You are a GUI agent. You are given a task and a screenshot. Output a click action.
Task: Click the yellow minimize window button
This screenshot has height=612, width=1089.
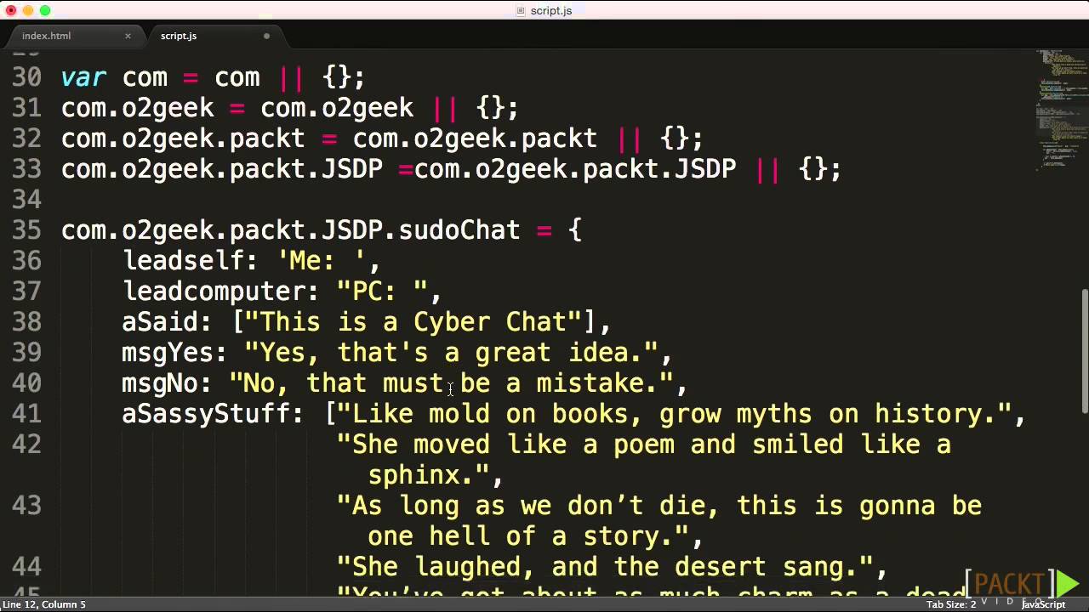click(x=28, y=10)
